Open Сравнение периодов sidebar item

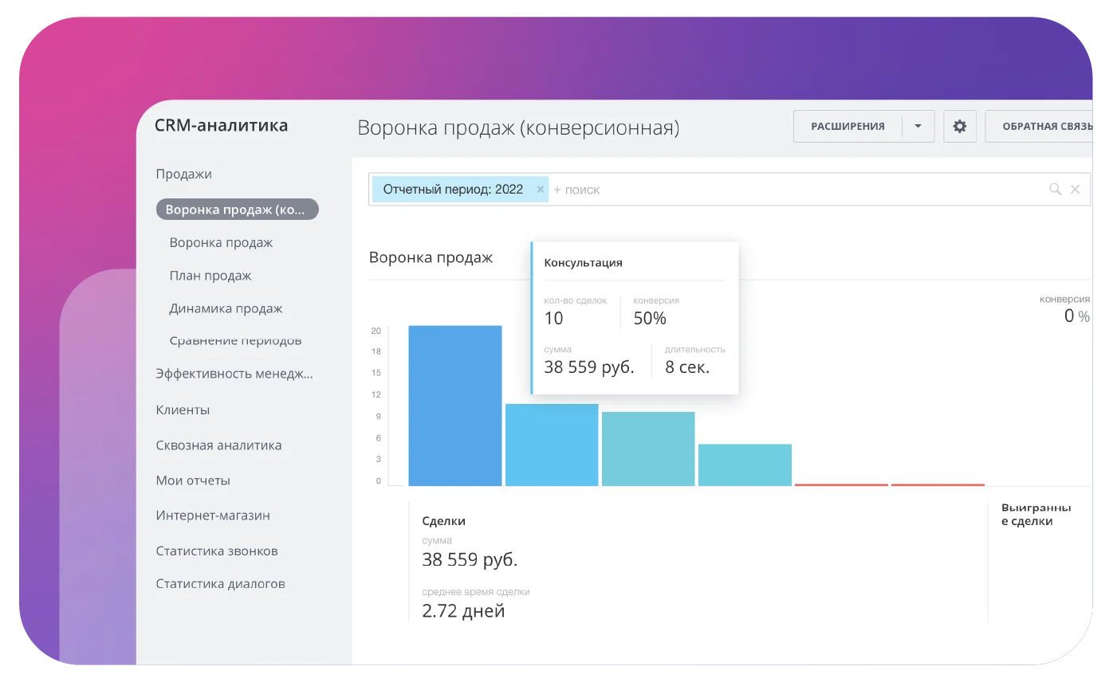235,341
